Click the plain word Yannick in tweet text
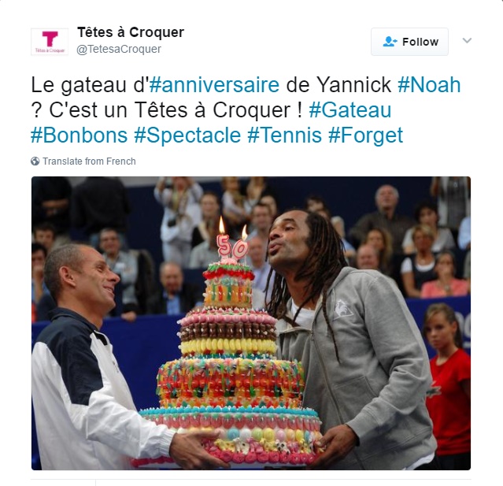This screenshot has height=486, width=503. tap(354, 85)
